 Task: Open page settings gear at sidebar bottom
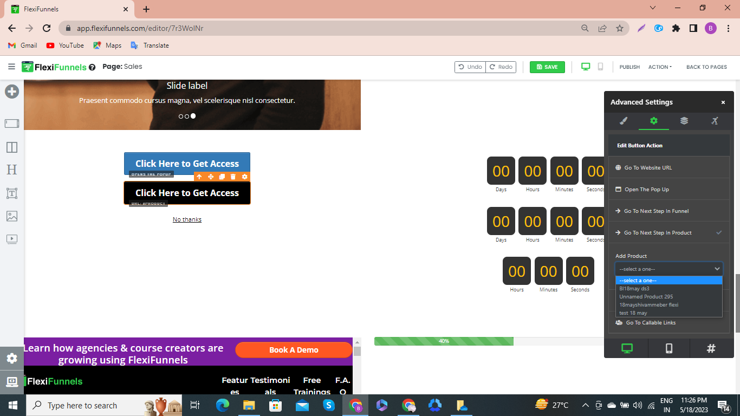[12, 358]
